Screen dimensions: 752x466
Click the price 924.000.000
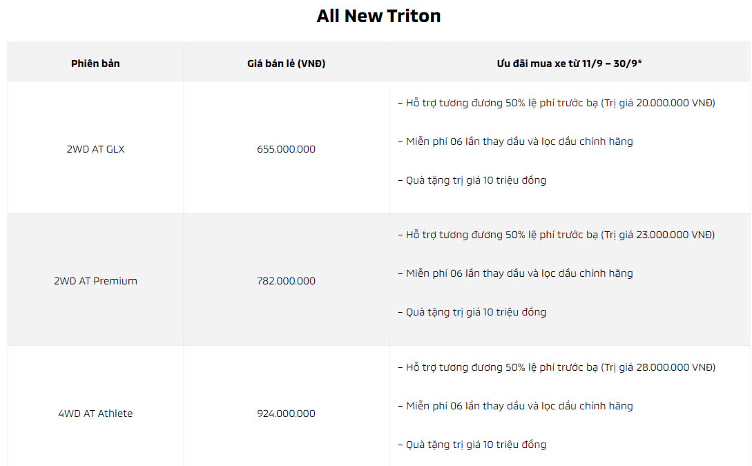coord(286,414)
